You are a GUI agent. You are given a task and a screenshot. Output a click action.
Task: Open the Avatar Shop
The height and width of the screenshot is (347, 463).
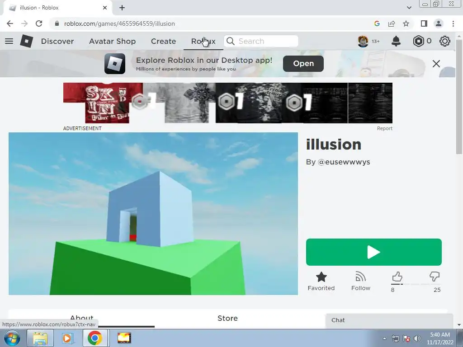click(112, 41)
